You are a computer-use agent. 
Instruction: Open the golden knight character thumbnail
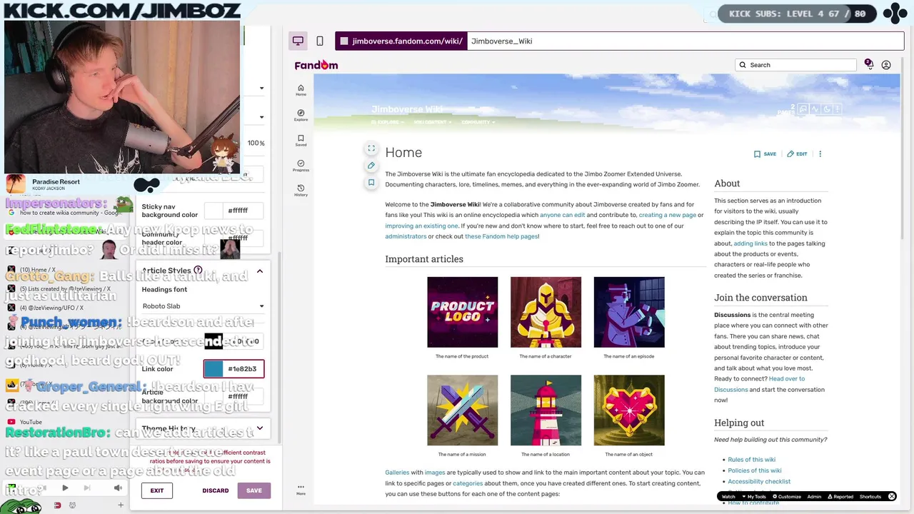pos(546,313)
